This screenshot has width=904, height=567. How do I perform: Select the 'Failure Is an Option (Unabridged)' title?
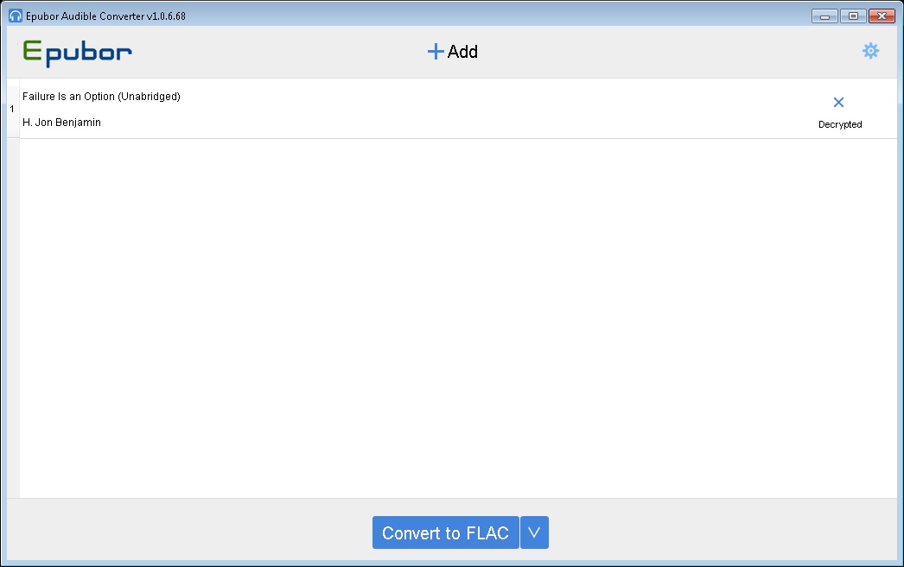coord(101,97)
